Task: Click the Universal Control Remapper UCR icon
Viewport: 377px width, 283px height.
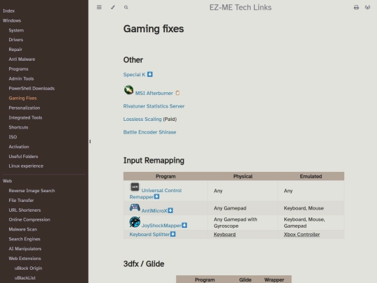Action: tap(135, 187)
